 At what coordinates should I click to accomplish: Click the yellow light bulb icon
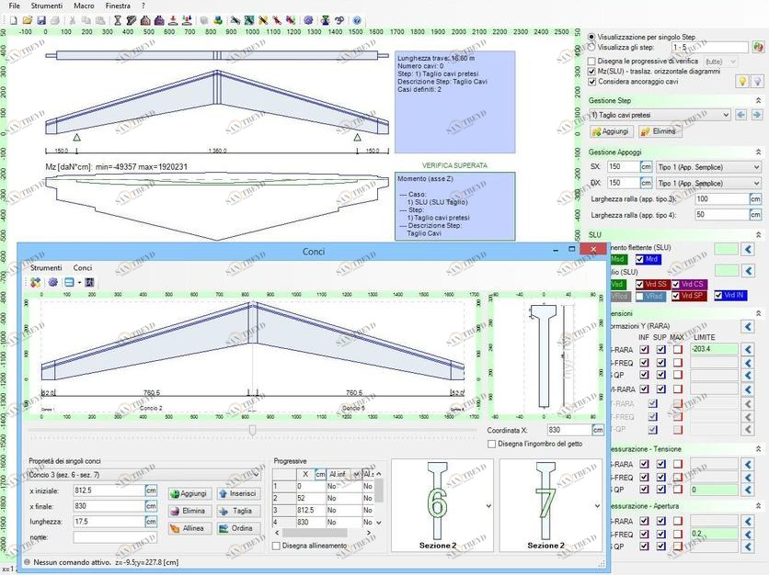coord(742,82)
